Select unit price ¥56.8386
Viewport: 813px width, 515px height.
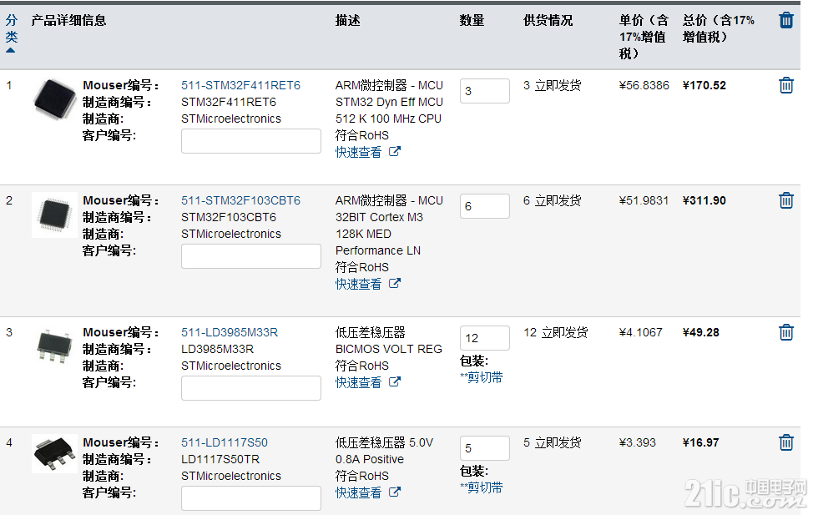pyautogui.click(x=644, y=85)
